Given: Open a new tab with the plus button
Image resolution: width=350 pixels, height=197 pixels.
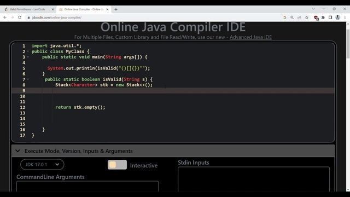Looking at the screenshot, I should (x=116, y=9).
